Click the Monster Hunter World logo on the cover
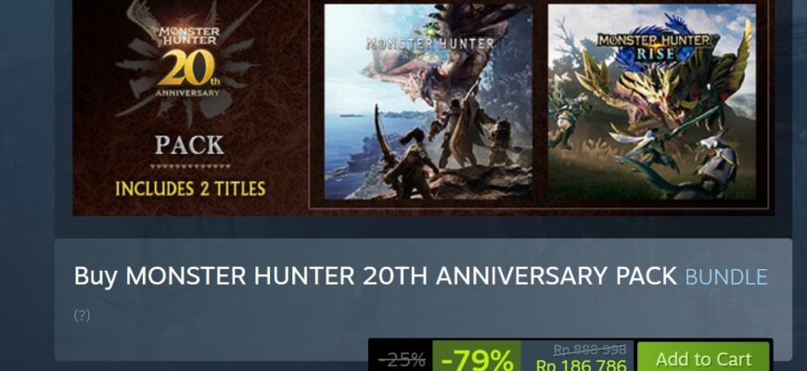Viewport: 807px width, 371px height. coord(430,44)
